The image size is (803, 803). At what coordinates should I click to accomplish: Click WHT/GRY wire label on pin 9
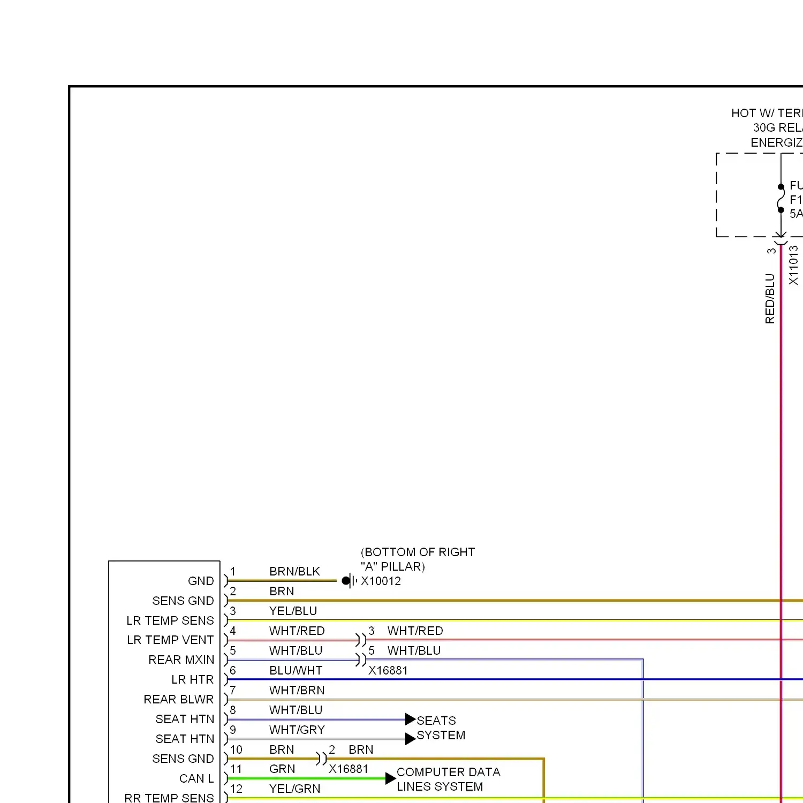pyautogui.click(x=297, y=730)
